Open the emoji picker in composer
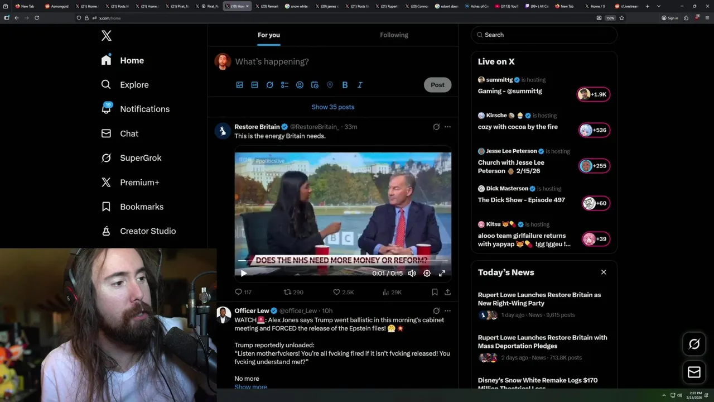714x402 pixels. pyautogui.click(x=300, y=85)
